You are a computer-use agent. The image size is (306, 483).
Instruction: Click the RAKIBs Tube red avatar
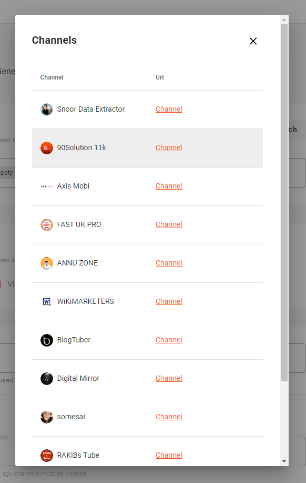coord(47,455)
